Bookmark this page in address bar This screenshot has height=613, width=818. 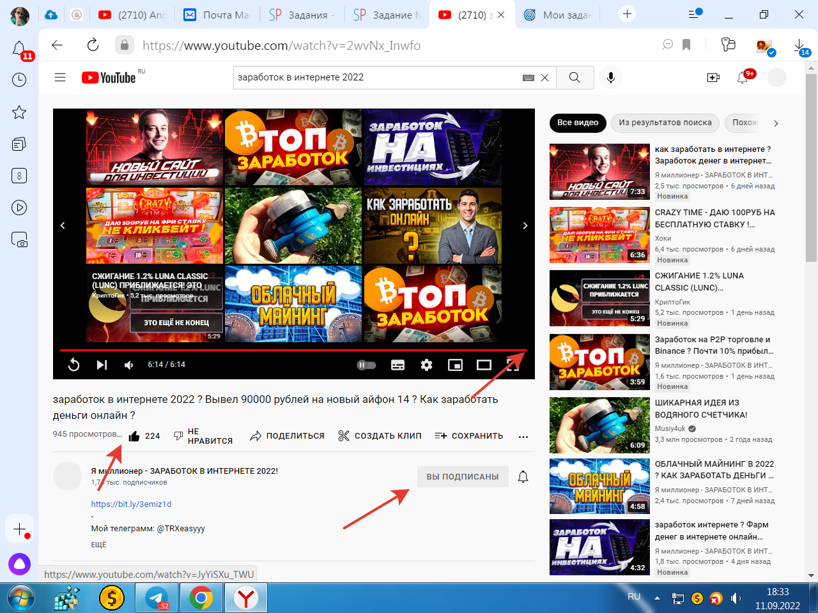point(686,45)
